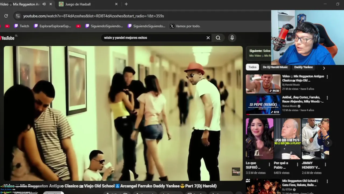
Task: Select the Daddy Yankee filter chip
Action: coord(303,67)
